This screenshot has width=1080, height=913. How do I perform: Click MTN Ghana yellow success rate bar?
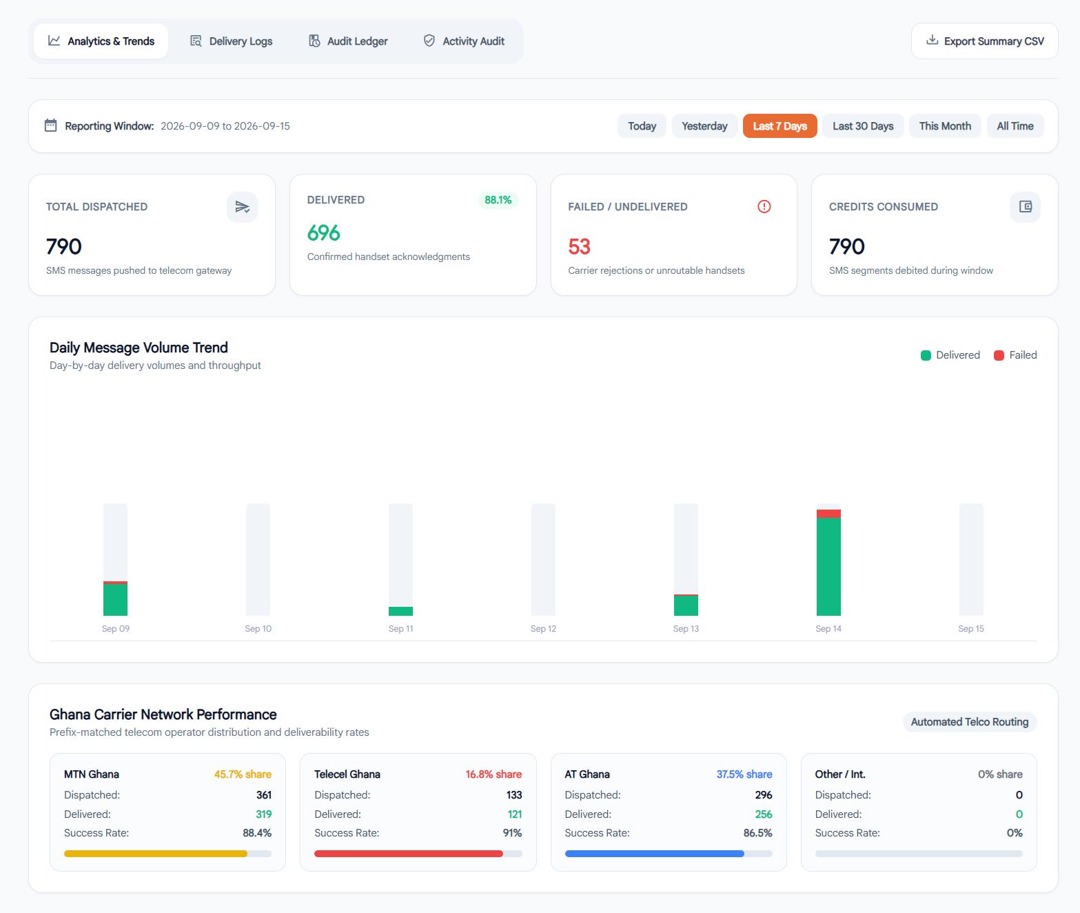pos(167,854)
